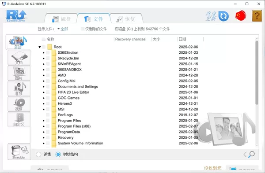This screenshot has width=265, height=173.
Task: Check the GOG Games checkbox
Action: 48,98
